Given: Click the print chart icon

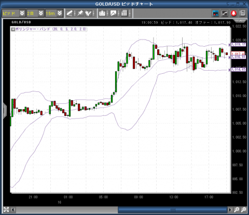Looking at the screenshot, I should click(x=102, y=14).
